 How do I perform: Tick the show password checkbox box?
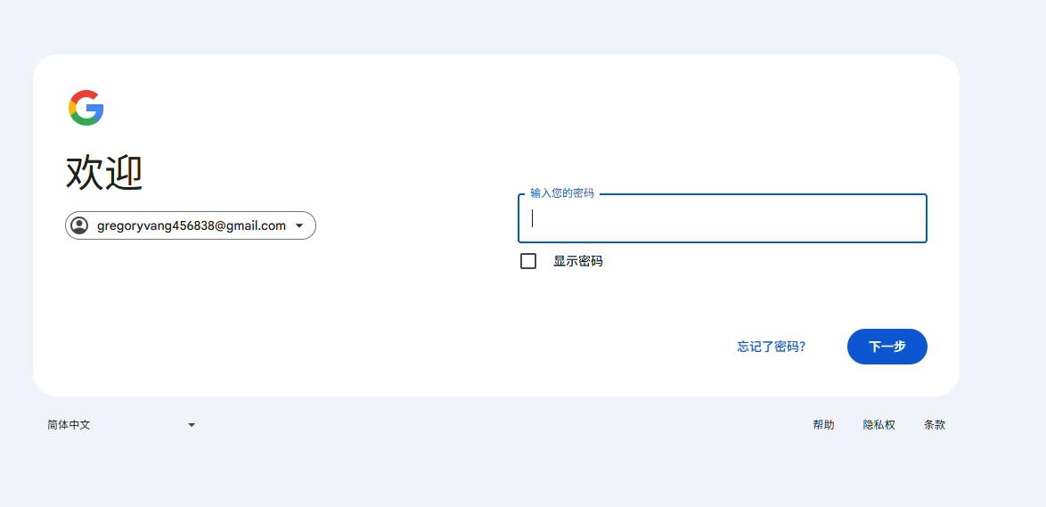[x=528, y=261]
